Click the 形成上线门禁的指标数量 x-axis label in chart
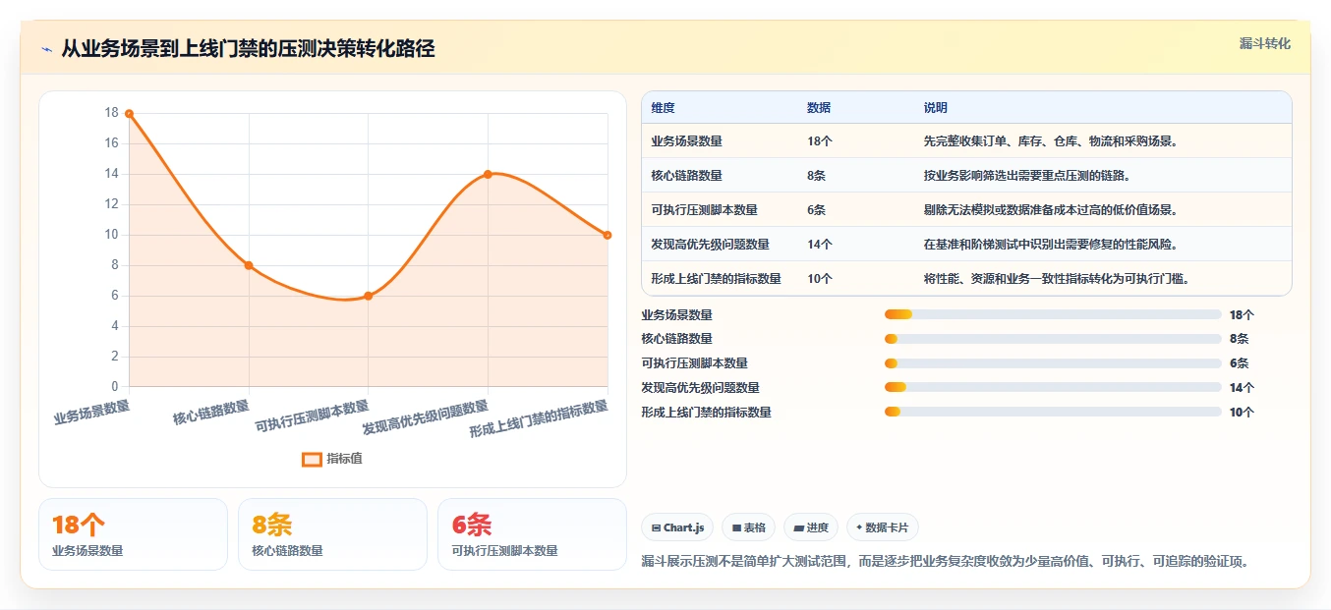This screenshot has width=1331, height=610. [x=539, y=419]
